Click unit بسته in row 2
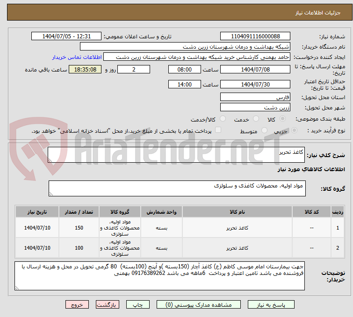353x317 pixels. [161, 248]
